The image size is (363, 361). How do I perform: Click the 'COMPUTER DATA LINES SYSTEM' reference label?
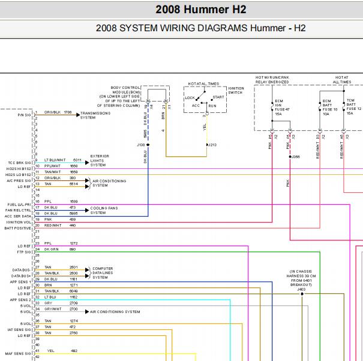pos(103,273)
